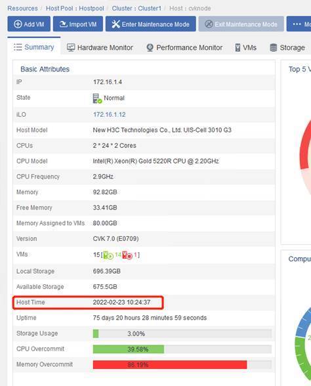311x386 pixels.
Task: Click the red stopped VMs icon
Action: click(127, 255)
